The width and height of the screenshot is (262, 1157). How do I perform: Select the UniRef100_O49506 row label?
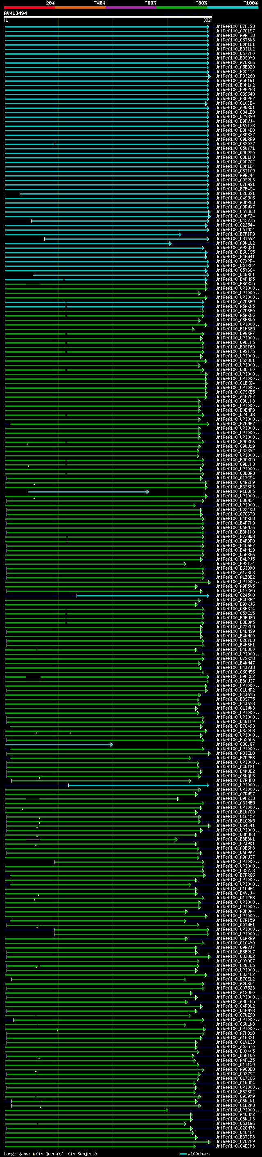(x=235, y=198)
